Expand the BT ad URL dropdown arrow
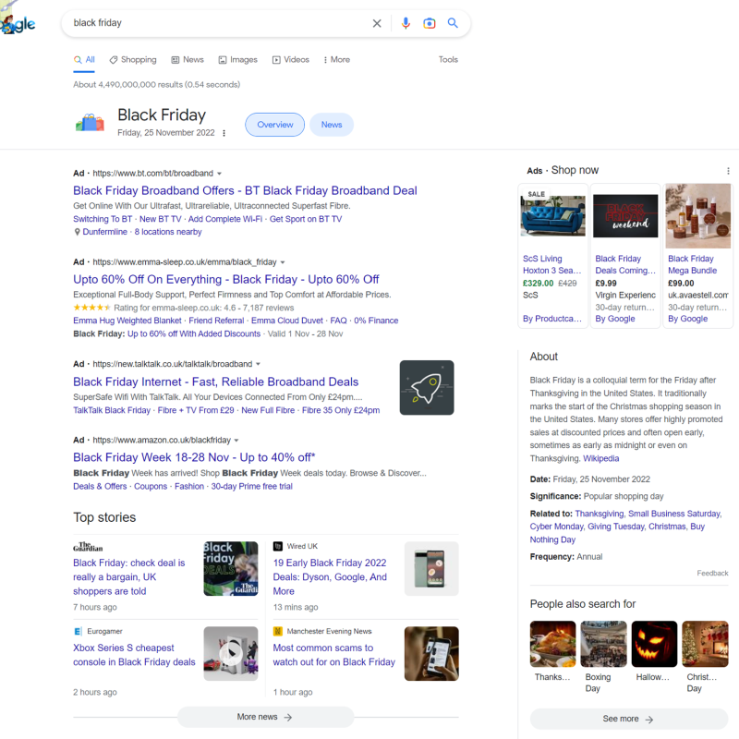 point(219,174)
